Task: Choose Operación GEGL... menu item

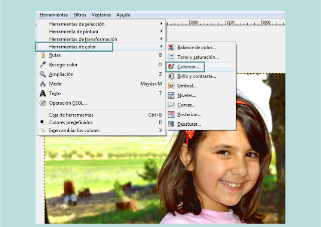Action: (101, 103)
